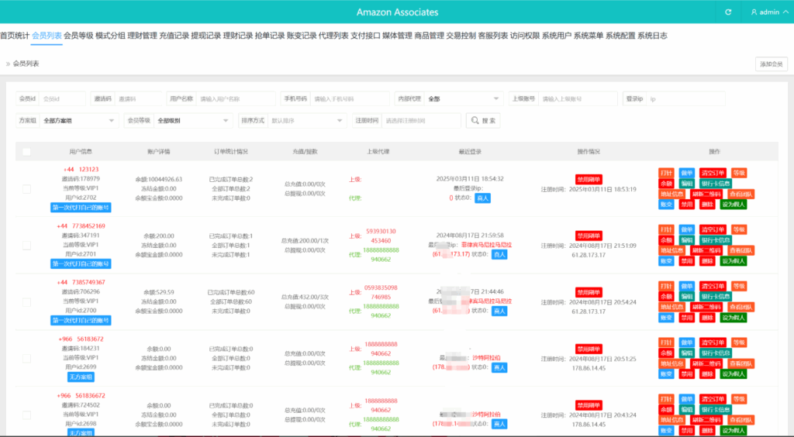Open the 代理列表 tab
This screenshot has width=794, height=437.
(x=333, y=36)
